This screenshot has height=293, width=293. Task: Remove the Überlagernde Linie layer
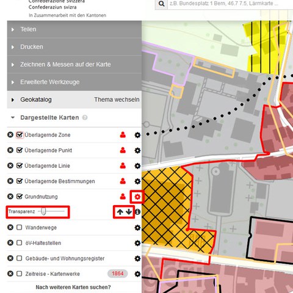(x=10, y=165)
